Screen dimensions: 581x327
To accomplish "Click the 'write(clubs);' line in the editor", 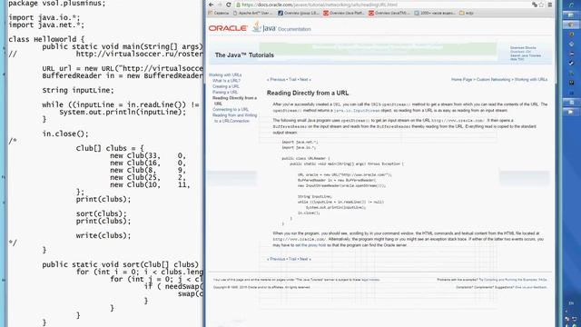I will 103,235.
